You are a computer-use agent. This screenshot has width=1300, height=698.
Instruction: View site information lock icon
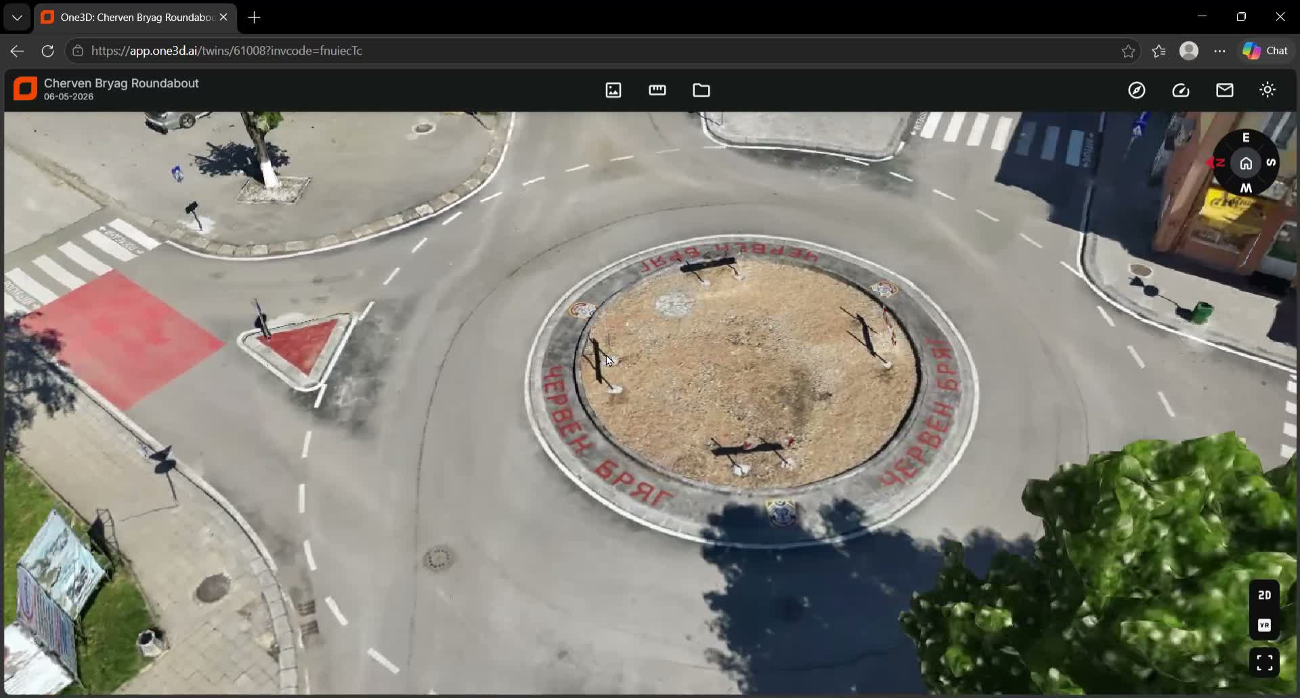tap(78, 51)
